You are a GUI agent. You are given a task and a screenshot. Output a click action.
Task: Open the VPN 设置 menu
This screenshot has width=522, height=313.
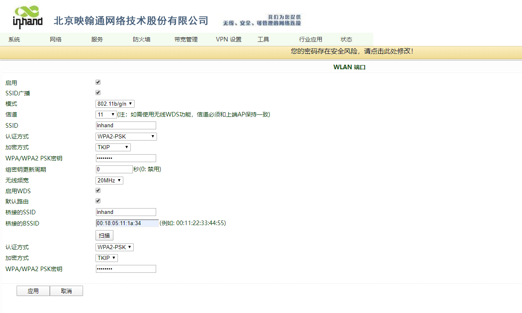tap(228, 40)
